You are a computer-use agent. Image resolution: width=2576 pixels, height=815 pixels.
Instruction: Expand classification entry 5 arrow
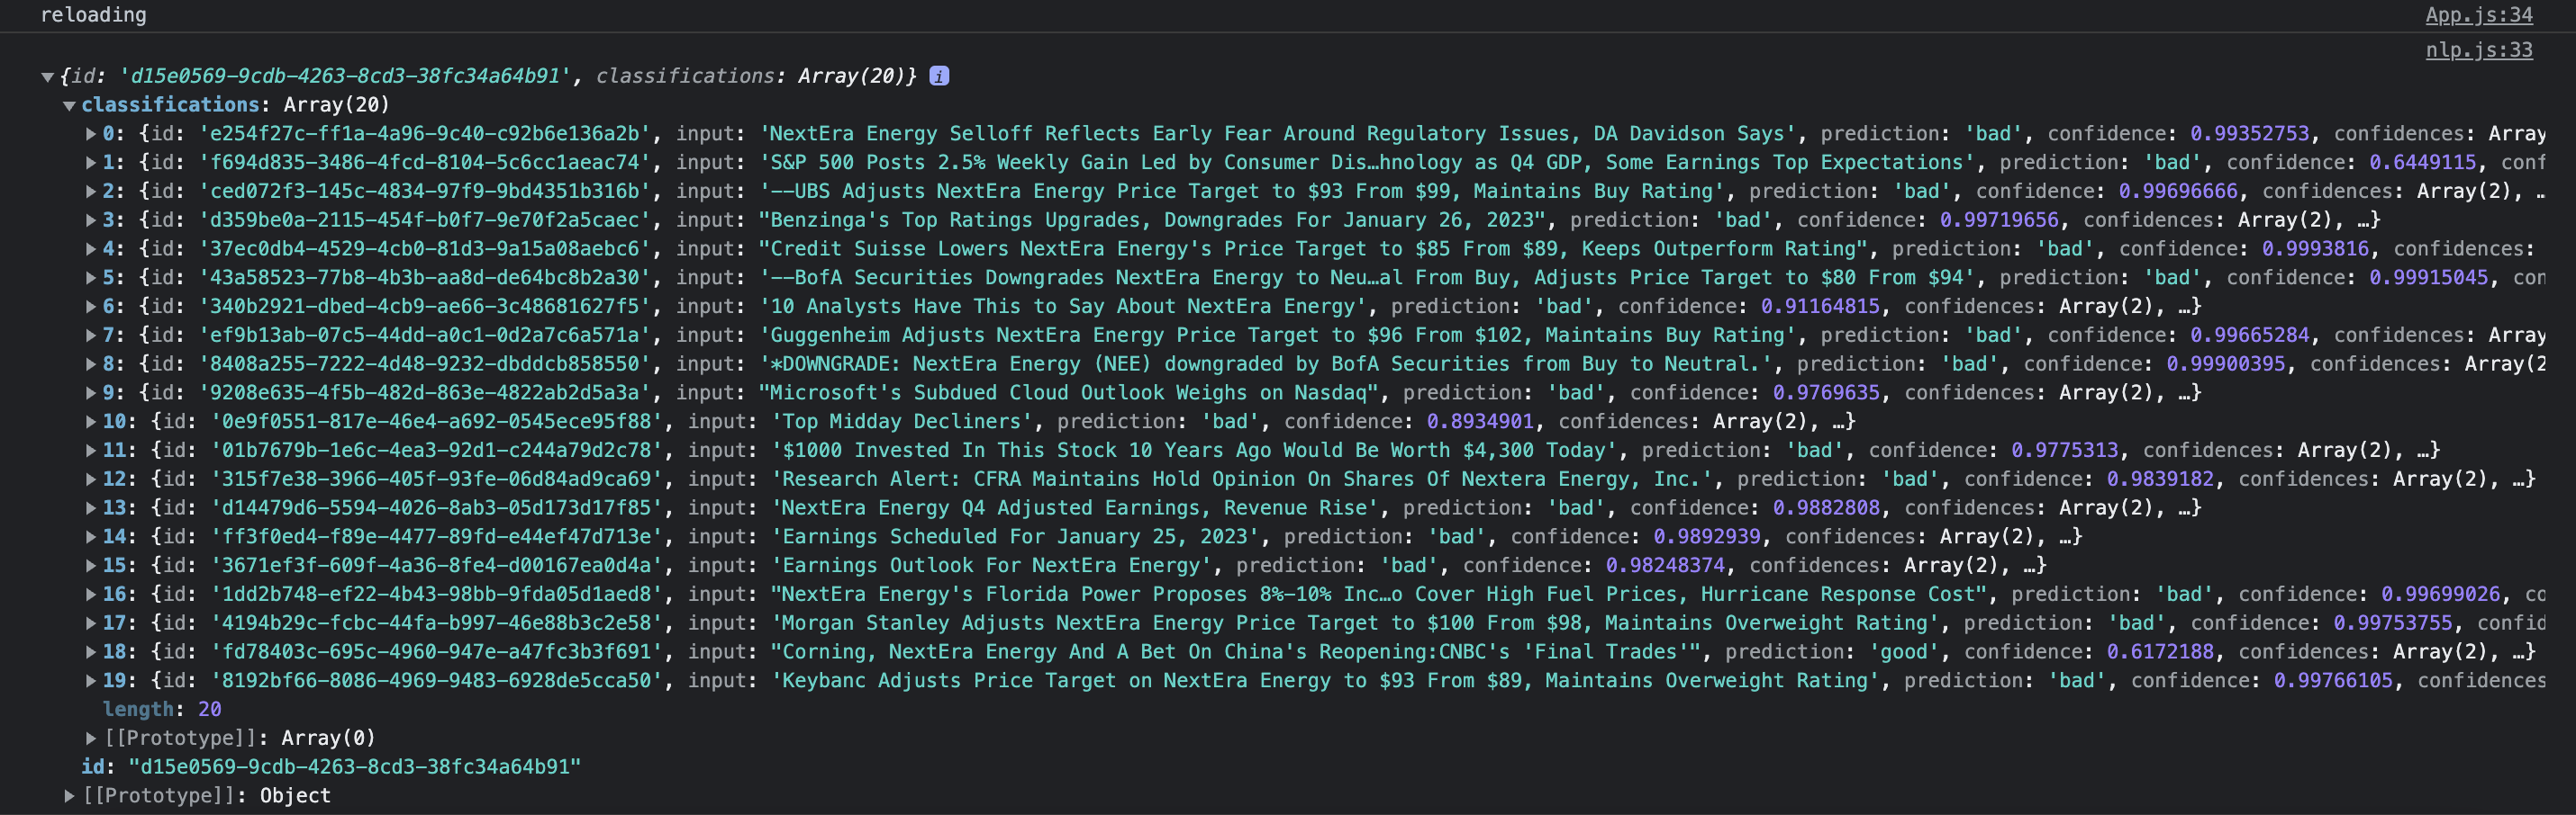tap(91, 278)
